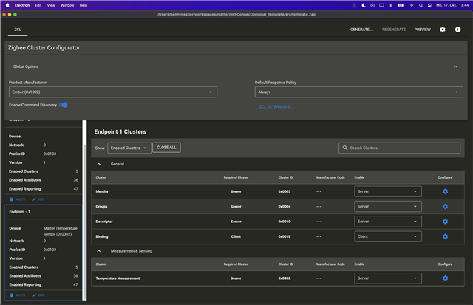
Task: Select the Endpoint - 1 card header
Action: click(x=44, y=212)
